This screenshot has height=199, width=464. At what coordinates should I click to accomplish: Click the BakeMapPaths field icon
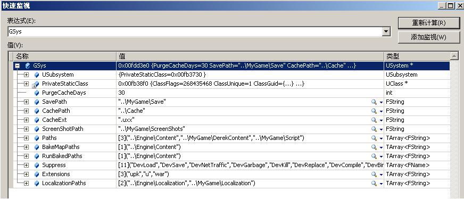point(37,147)
